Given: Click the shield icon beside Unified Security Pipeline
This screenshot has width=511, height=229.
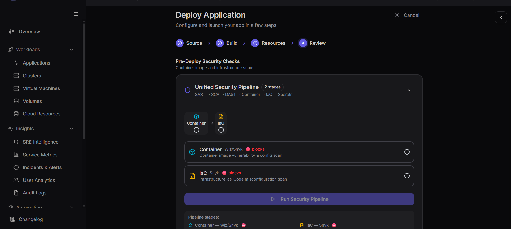Looking at the screenshot, I should point(188,90).
